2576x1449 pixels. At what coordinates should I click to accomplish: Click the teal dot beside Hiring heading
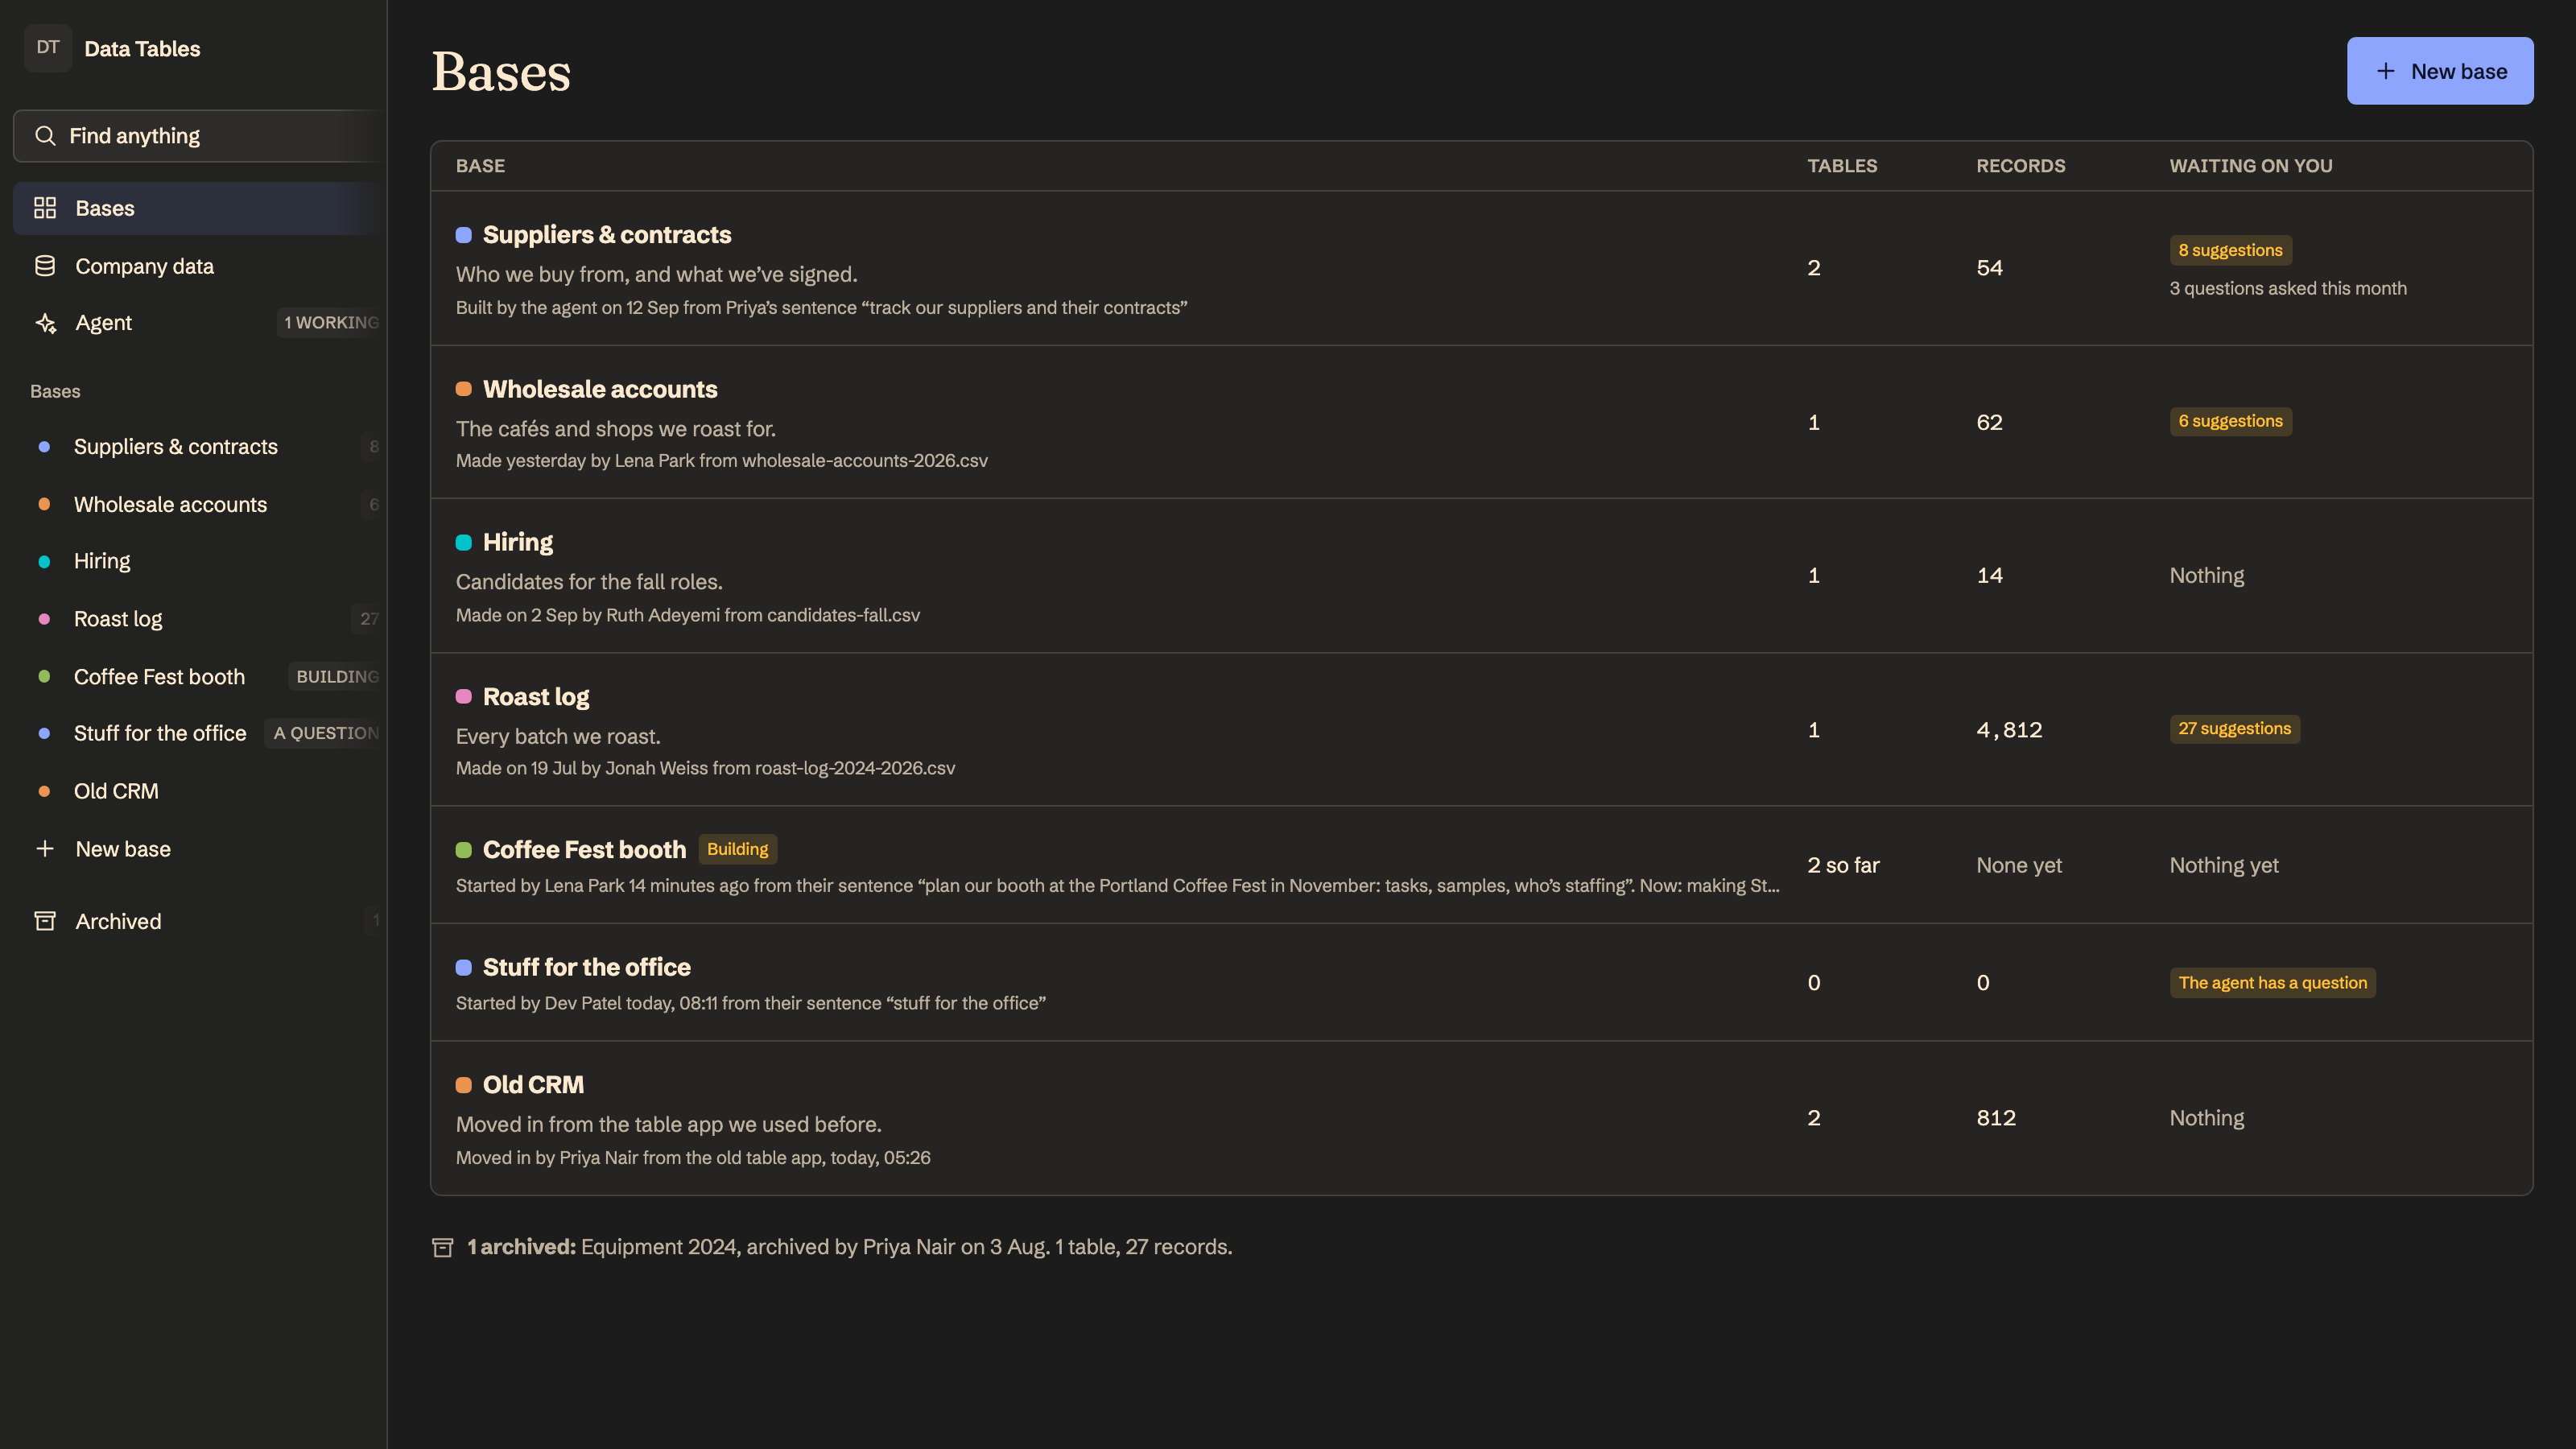click(464, 542)
